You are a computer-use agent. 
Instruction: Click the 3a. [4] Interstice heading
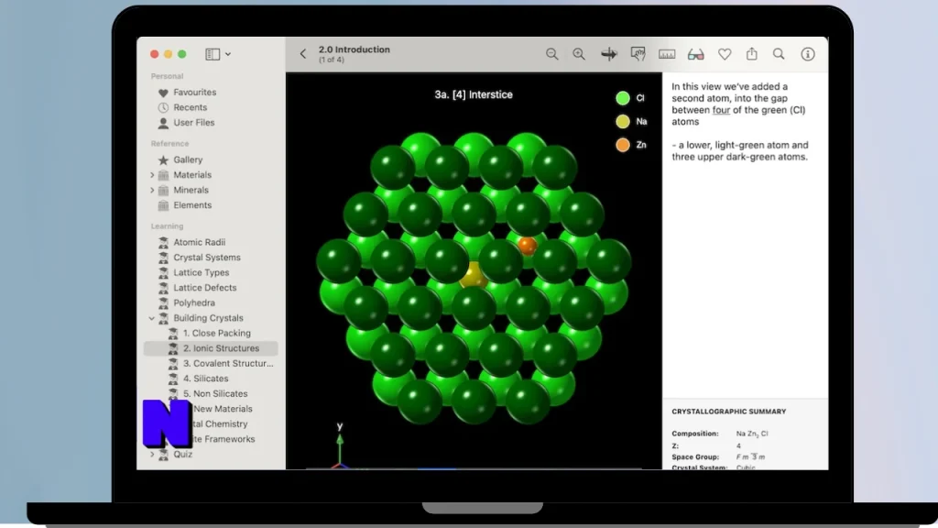click(x=474, y=94)
